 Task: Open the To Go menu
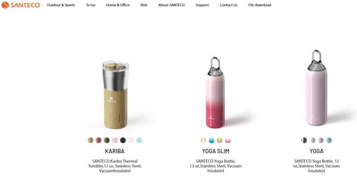coord(91,5)
